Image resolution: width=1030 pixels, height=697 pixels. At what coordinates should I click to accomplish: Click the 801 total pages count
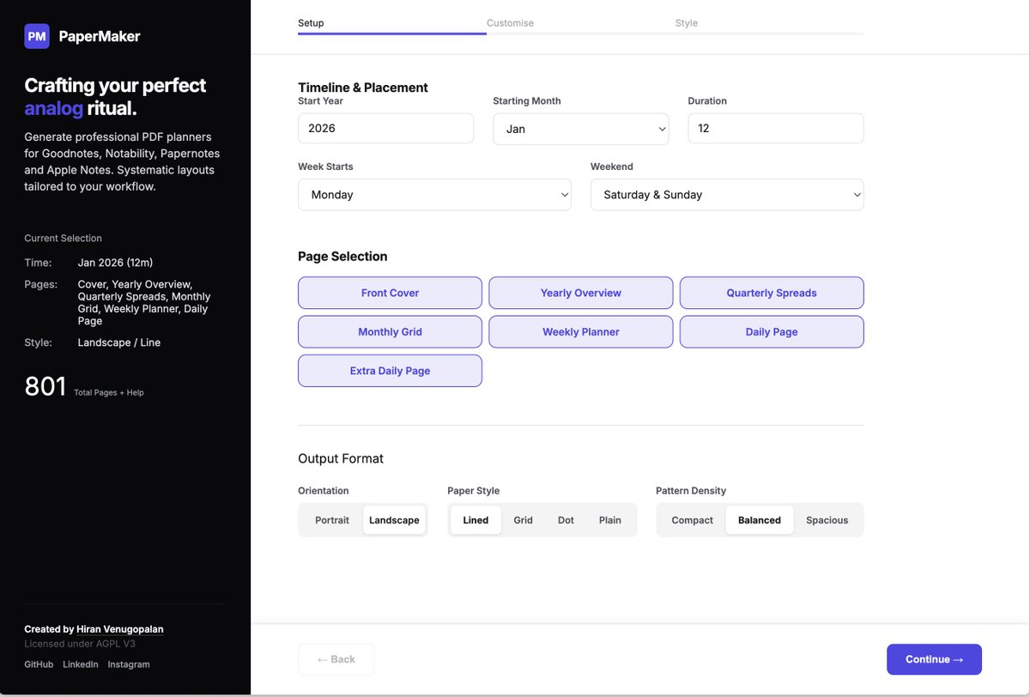click(x=45, y=387)
